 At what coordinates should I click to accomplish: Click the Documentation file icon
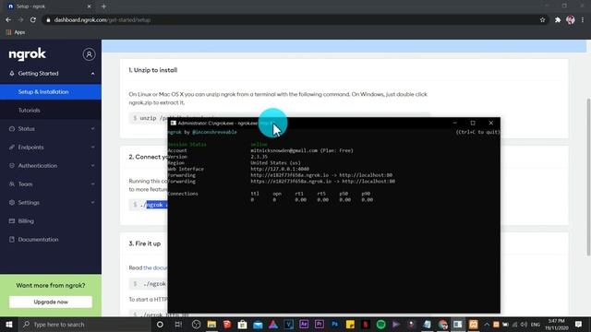point(12,240)
